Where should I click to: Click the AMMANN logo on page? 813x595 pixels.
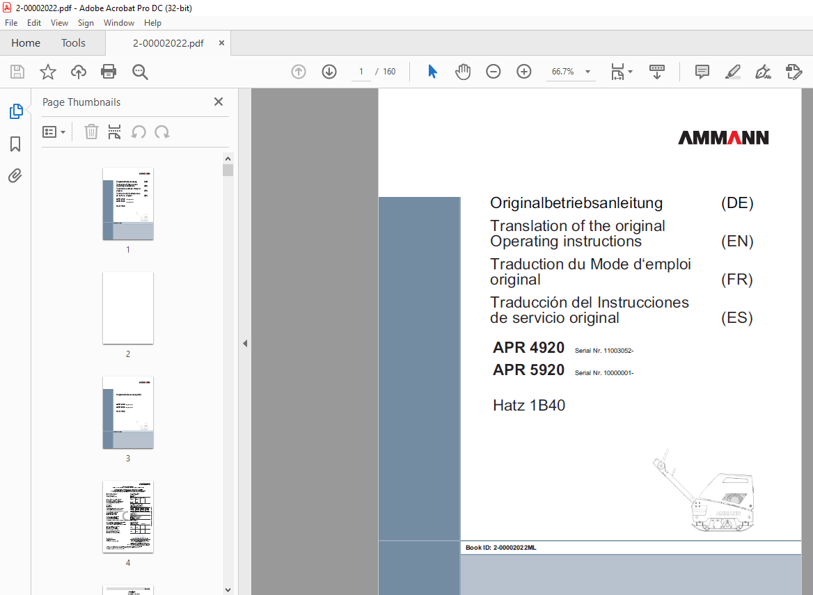[x=723, y=137]
